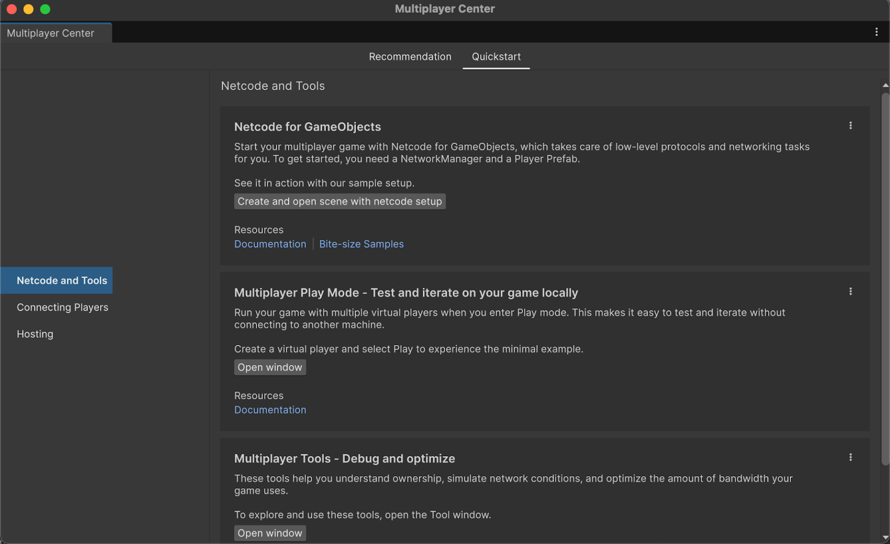Select Netcode and Tools in sidebar

point(57,281)
